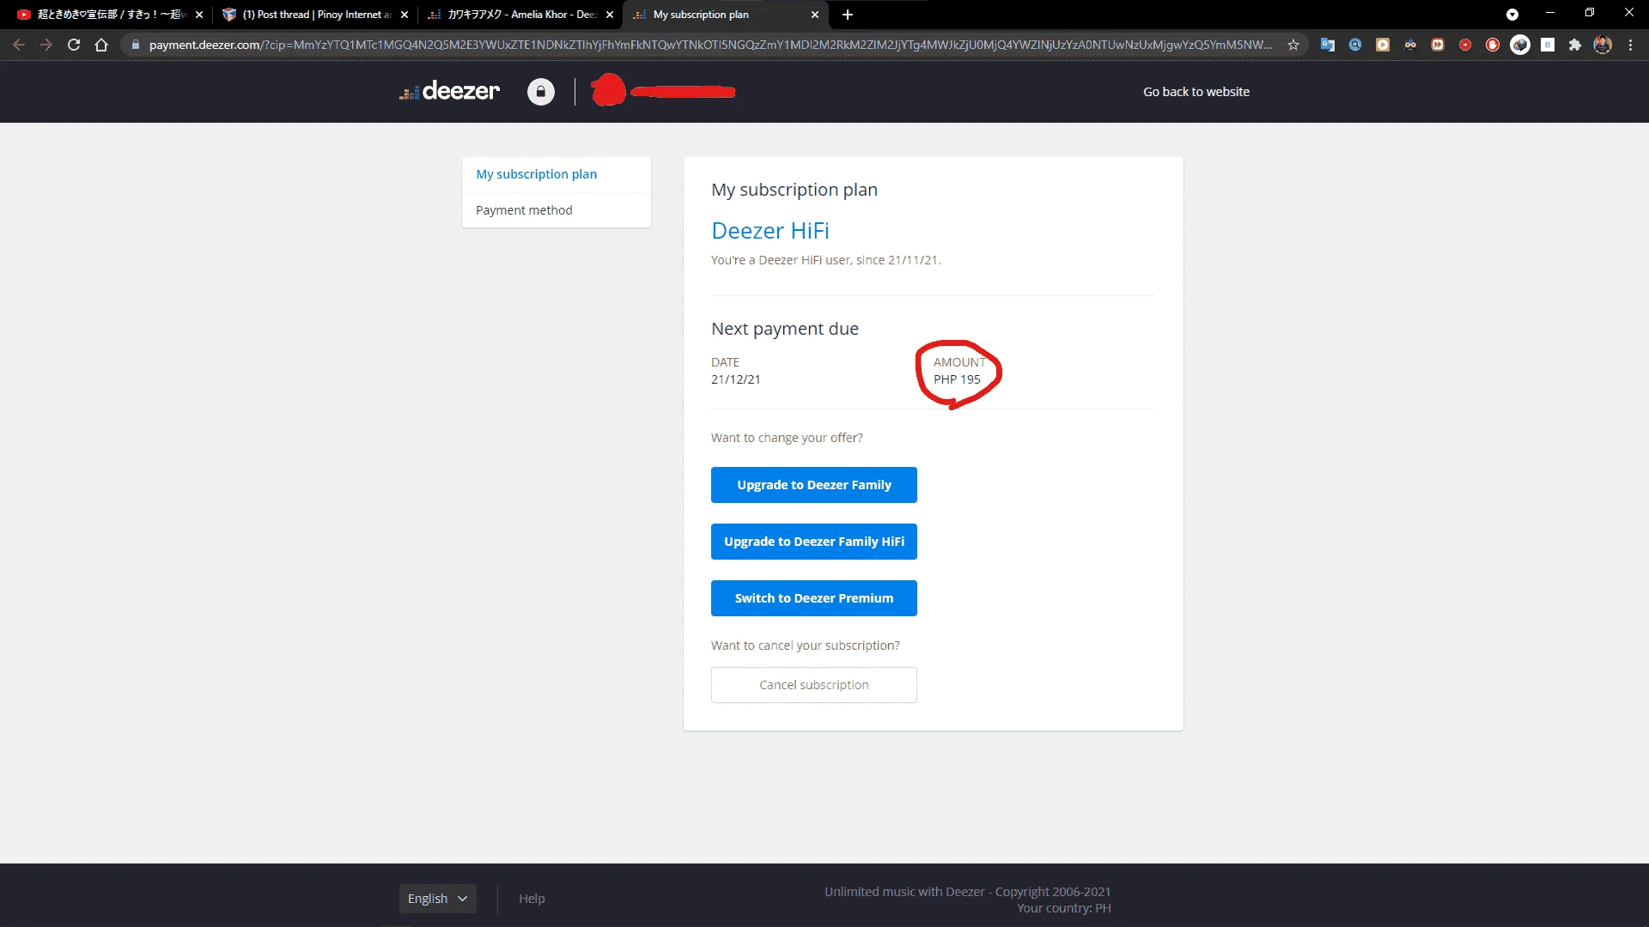View site information via the address bar lock

pyautogui.click(x=135, y=45)
